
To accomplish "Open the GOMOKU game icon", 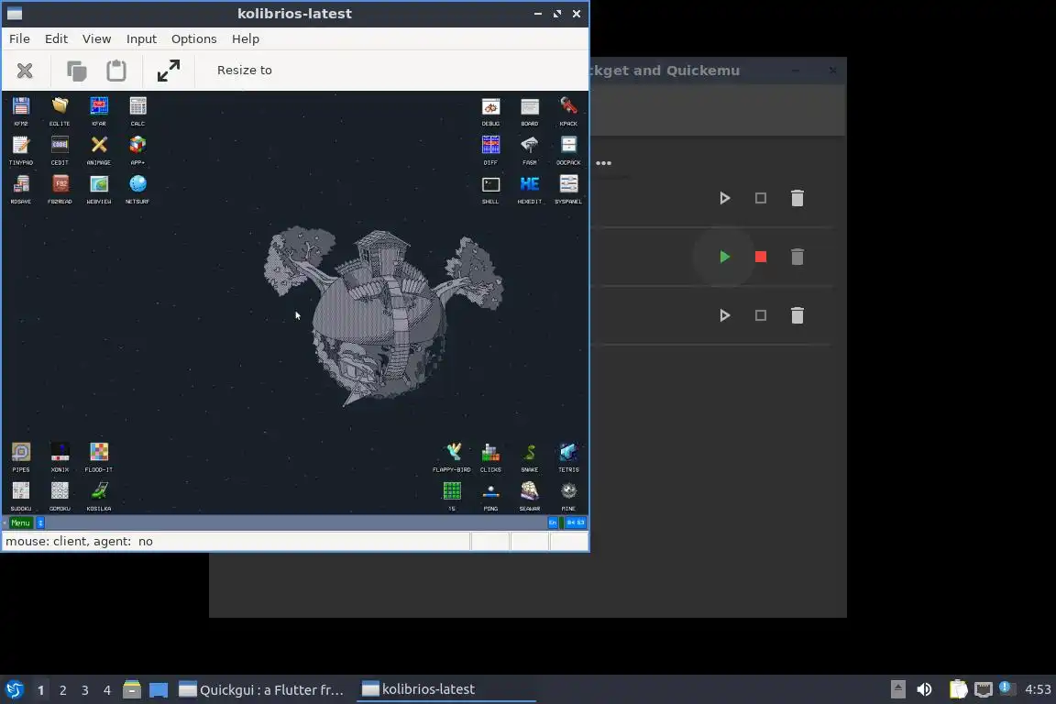I will (60, 492).
